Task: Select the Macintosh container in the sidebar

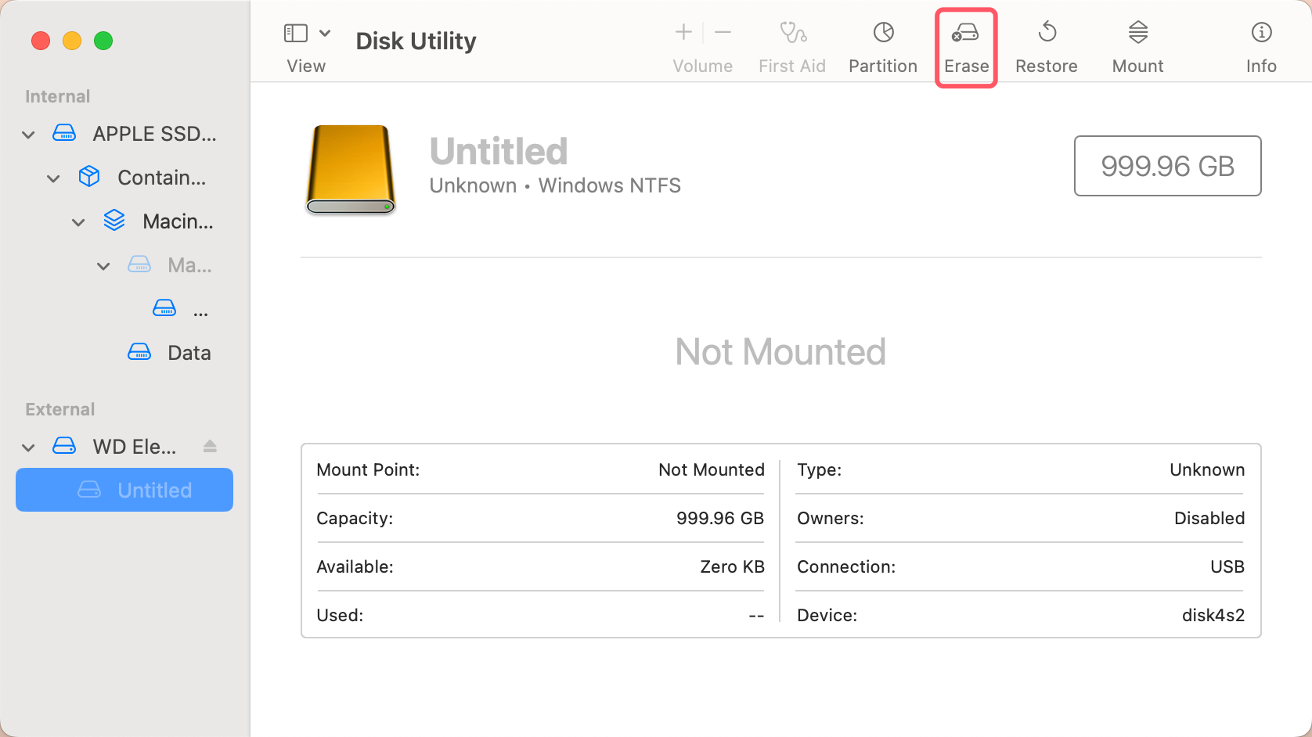Action: pos(178,221)
